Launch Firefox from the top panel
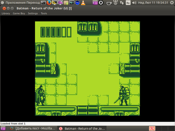The image size is (175, 131). 49,3
